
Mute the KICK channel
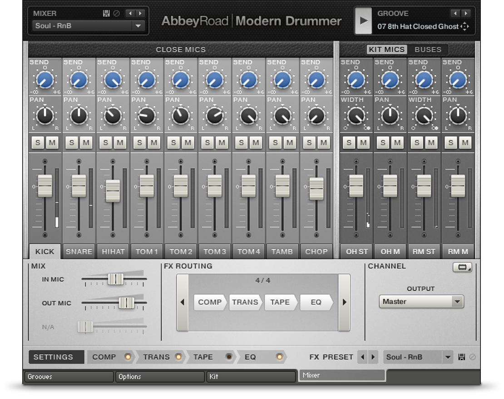click(52, 142)
